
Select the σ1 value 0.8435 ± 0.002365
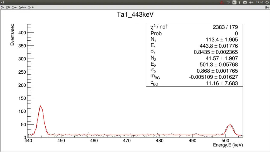click(x=216, y=52)
